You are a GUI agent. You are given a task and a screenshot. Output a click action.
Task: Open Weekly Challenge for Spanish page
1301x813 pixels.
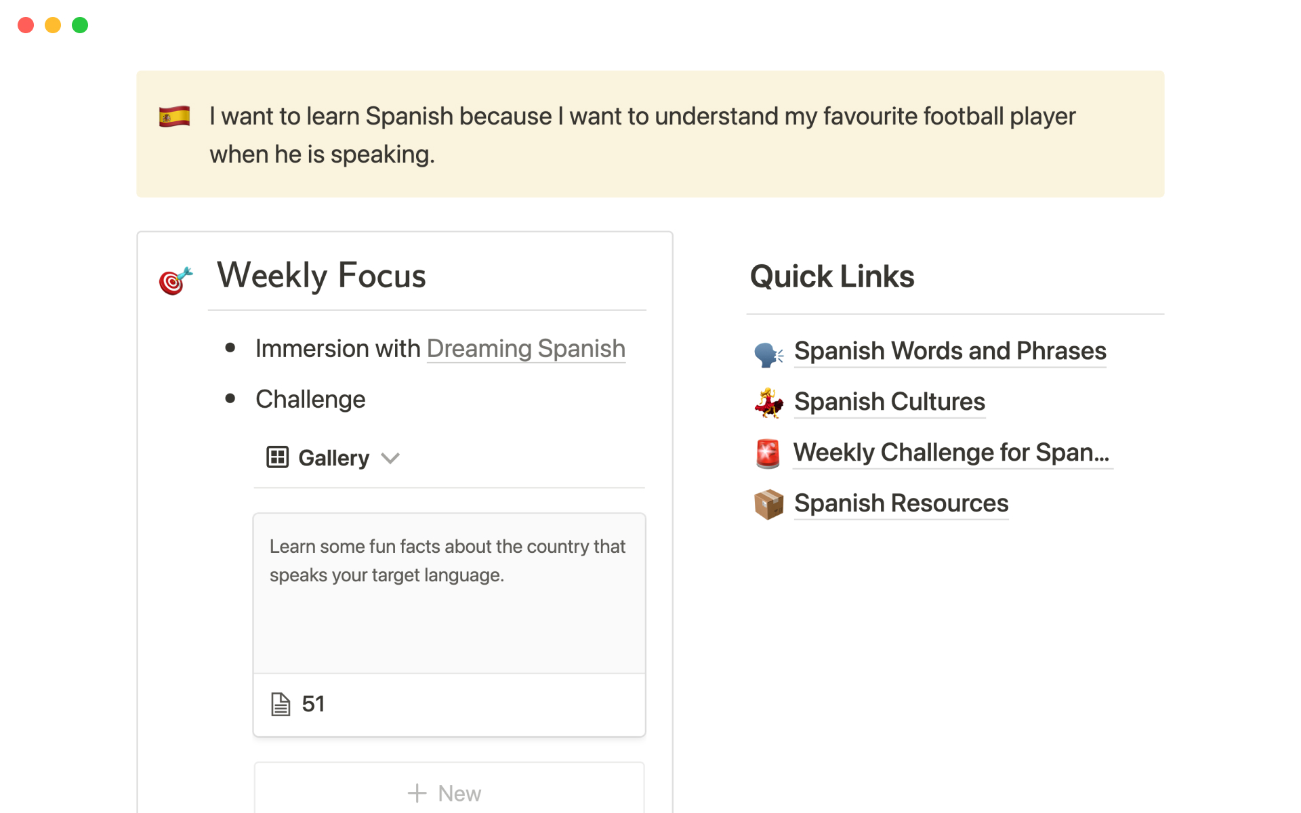coord(951,453)
